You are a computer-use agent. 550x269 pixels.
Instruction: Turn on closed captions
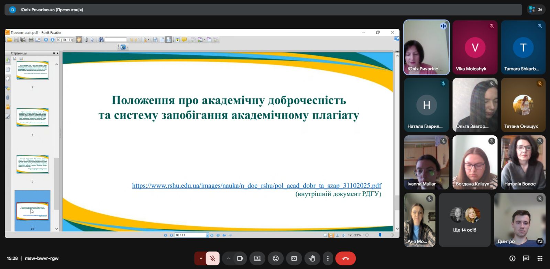point(294,258)
